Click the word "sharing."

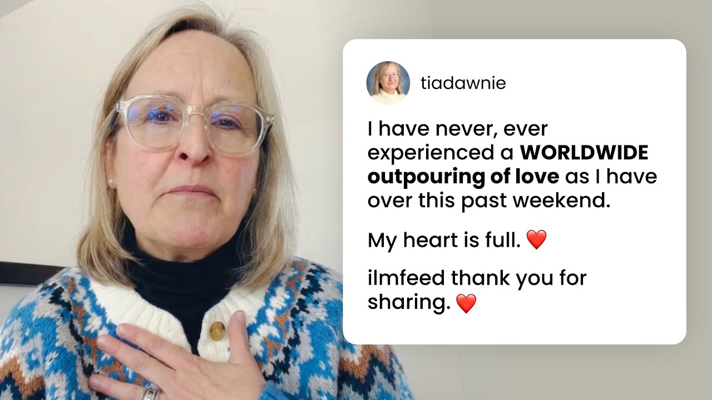409,302
